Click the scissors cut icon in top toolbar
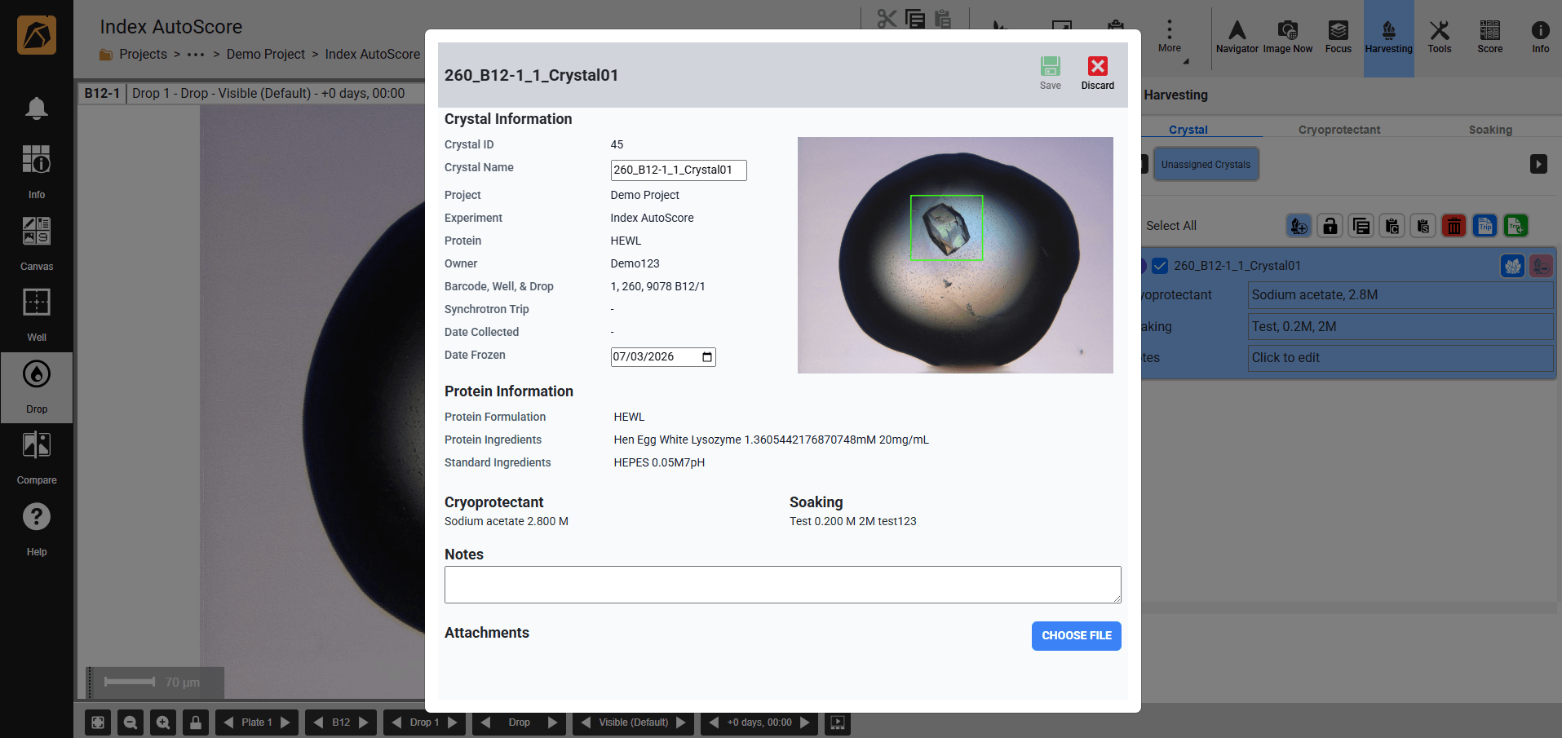 886,20
